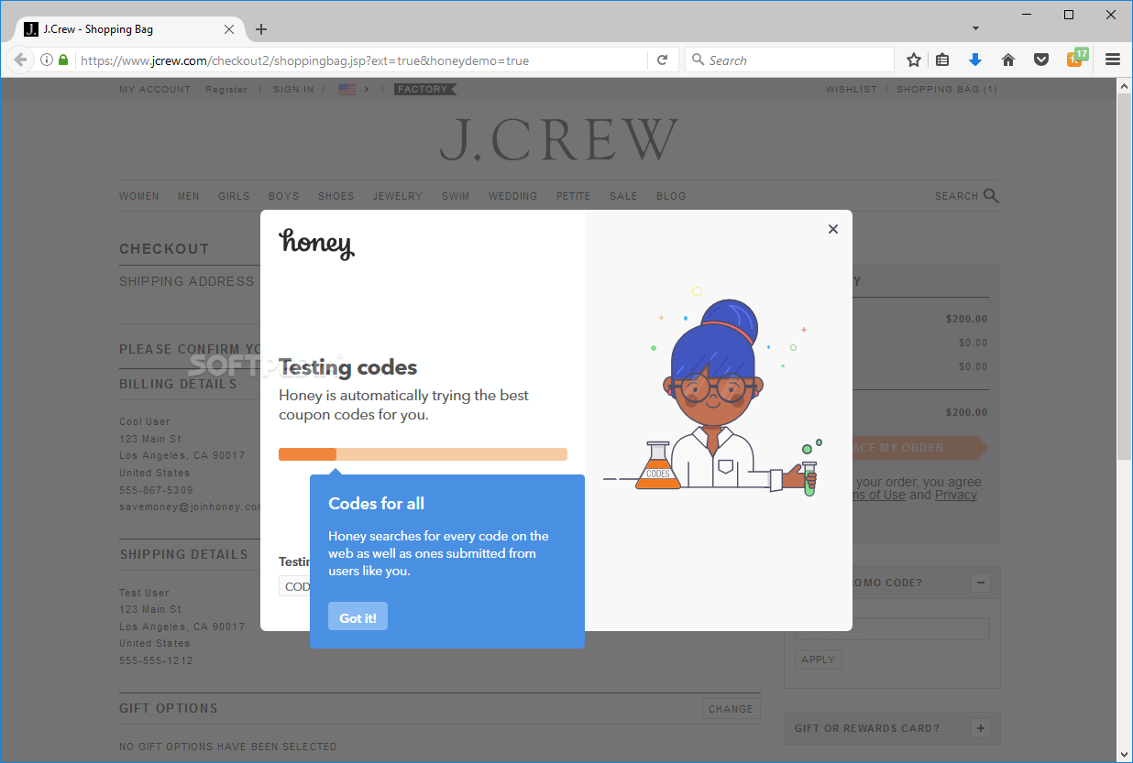Open the WEDDING category
Viewport: 1133px width, 763px height.
click(x=513, y=196)
